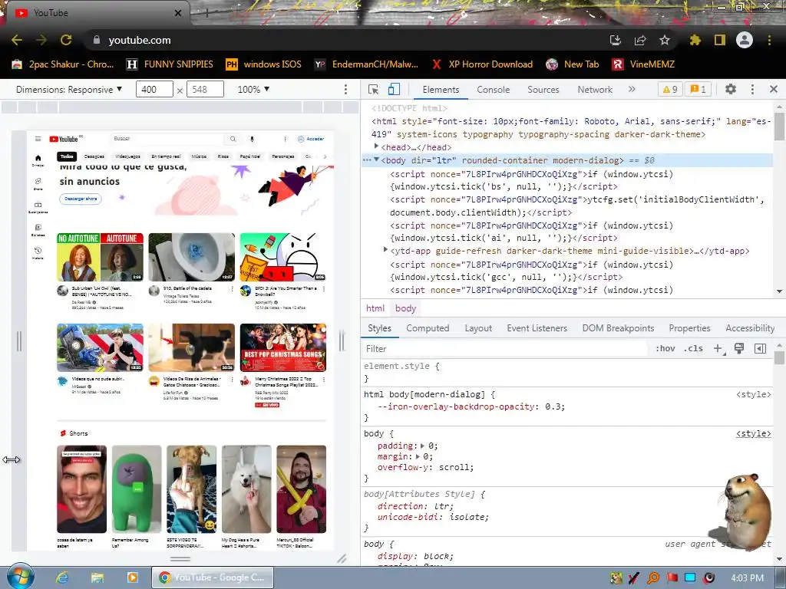
Task: Bookmark this tab with the star icon
Action: click(665, 40)
